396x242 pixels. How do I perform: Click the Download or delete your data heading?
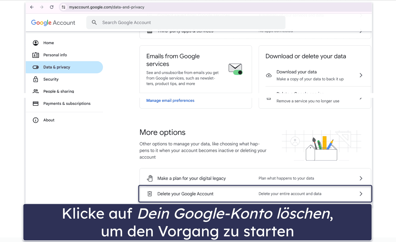pos(306,56)
